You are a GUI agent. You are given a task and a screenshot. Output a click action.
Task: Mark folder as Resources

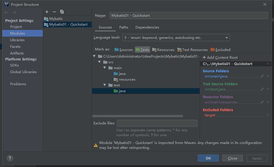pos(163,50)
